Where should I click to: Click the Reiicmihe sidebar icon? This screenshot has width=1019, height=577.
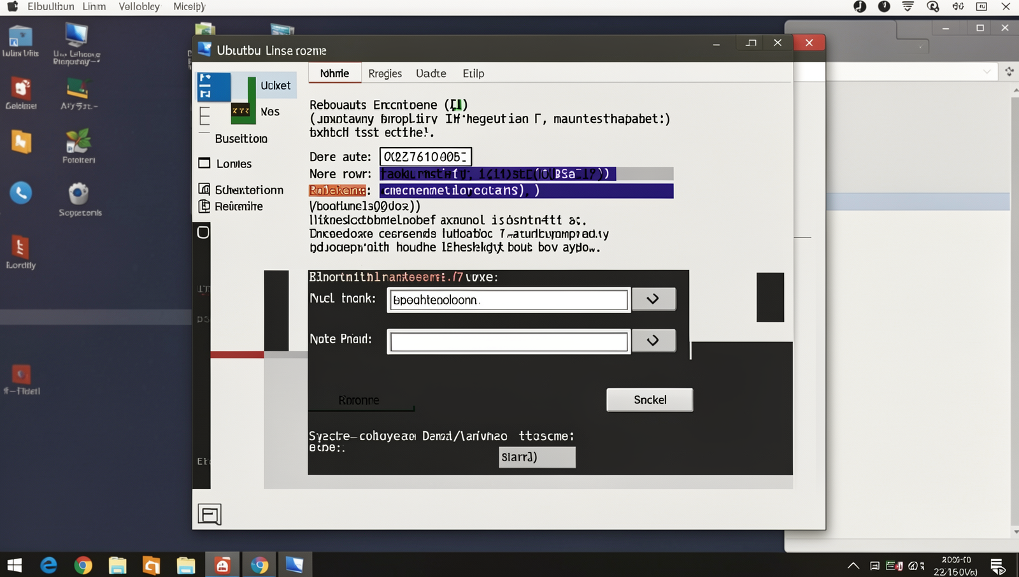click(x=204, y=206)
